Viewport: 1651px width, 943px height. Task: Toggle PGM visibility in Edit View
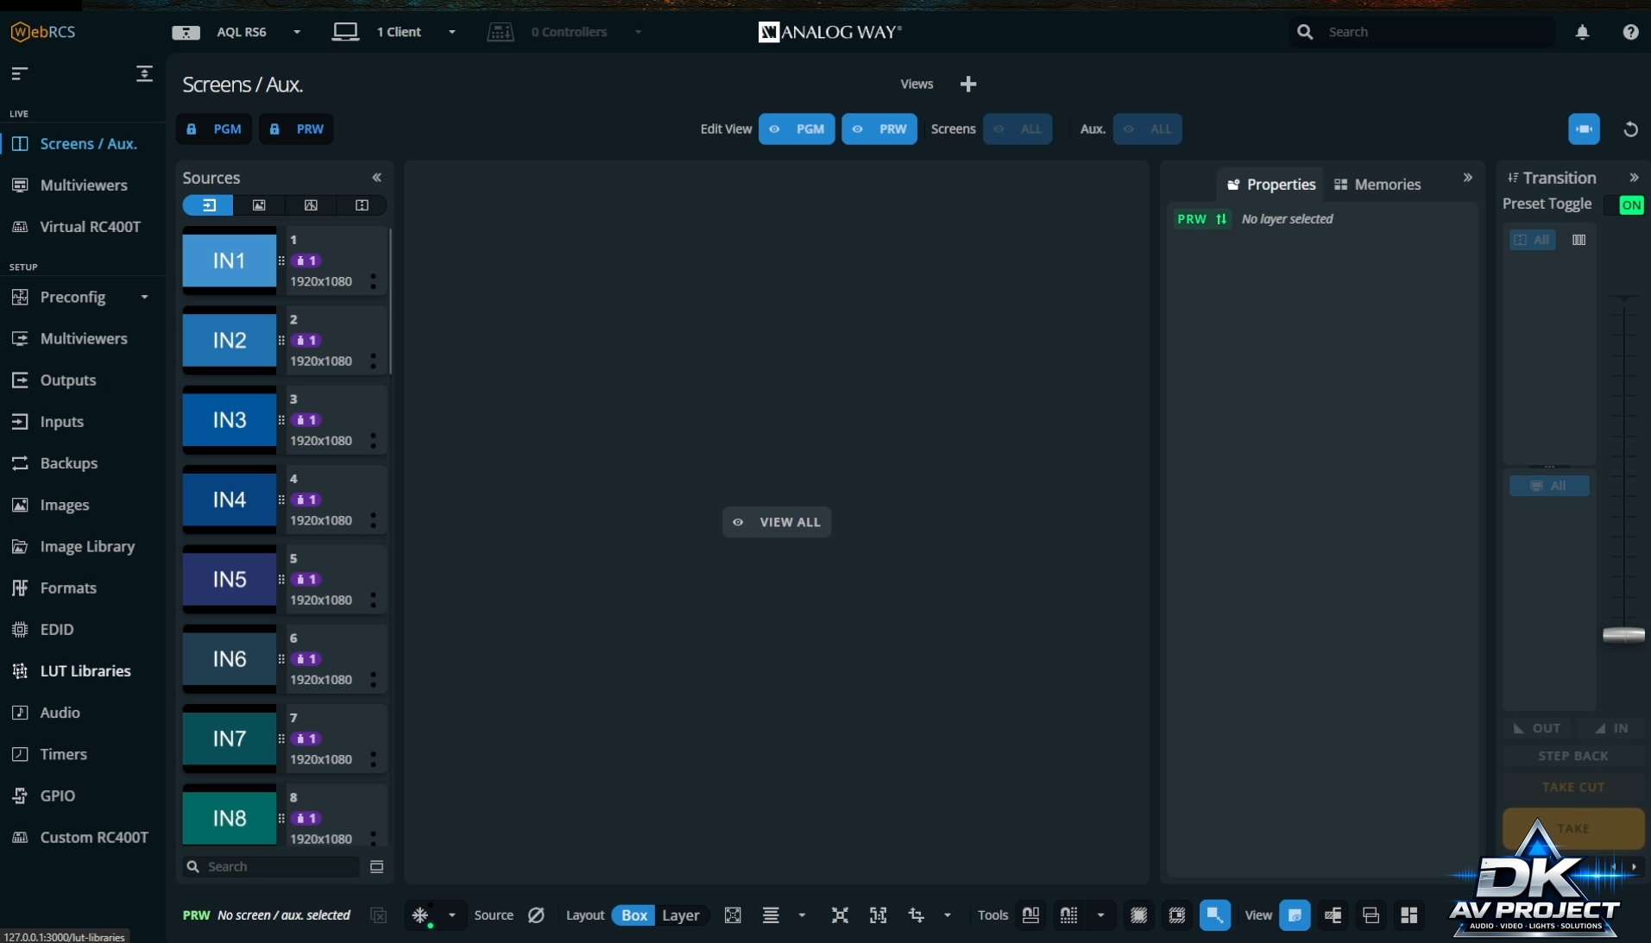796,129
